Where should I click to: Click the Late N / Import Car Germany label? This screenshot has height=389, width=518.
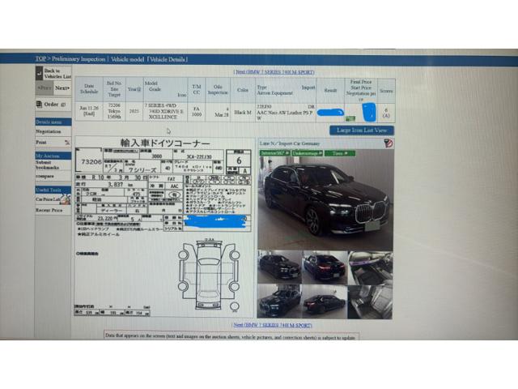tap(290, 143)
